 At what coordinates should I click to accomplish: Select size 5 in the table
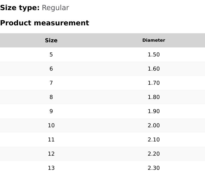click(x=51, y=55)
